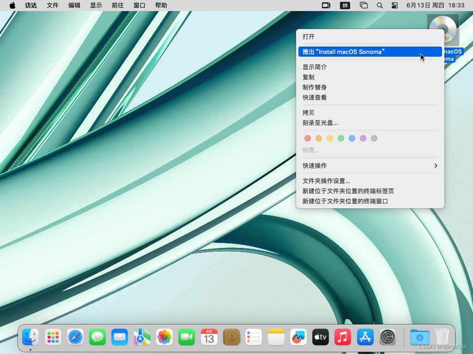Open System Settings in Dock
473x354 pixels.
coord(388,337)
